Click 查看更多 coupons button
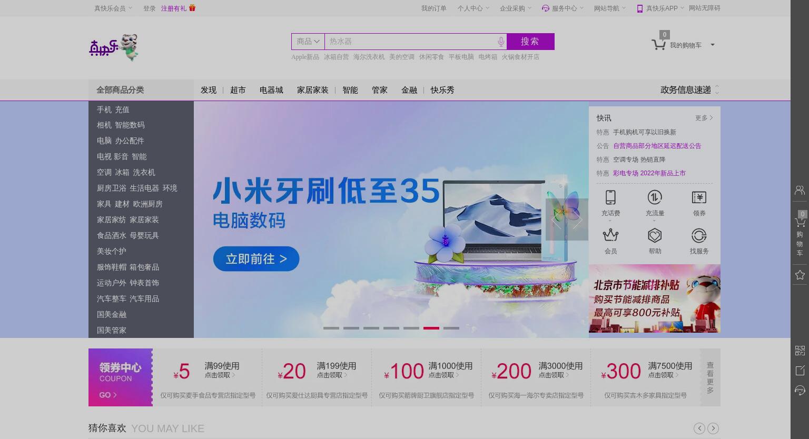Image resolution: width=809 pixels, height=439 pixels. click(710, 377)
